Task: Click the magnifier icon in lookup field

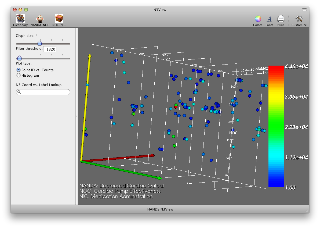Action: click(x=19, y=92)
